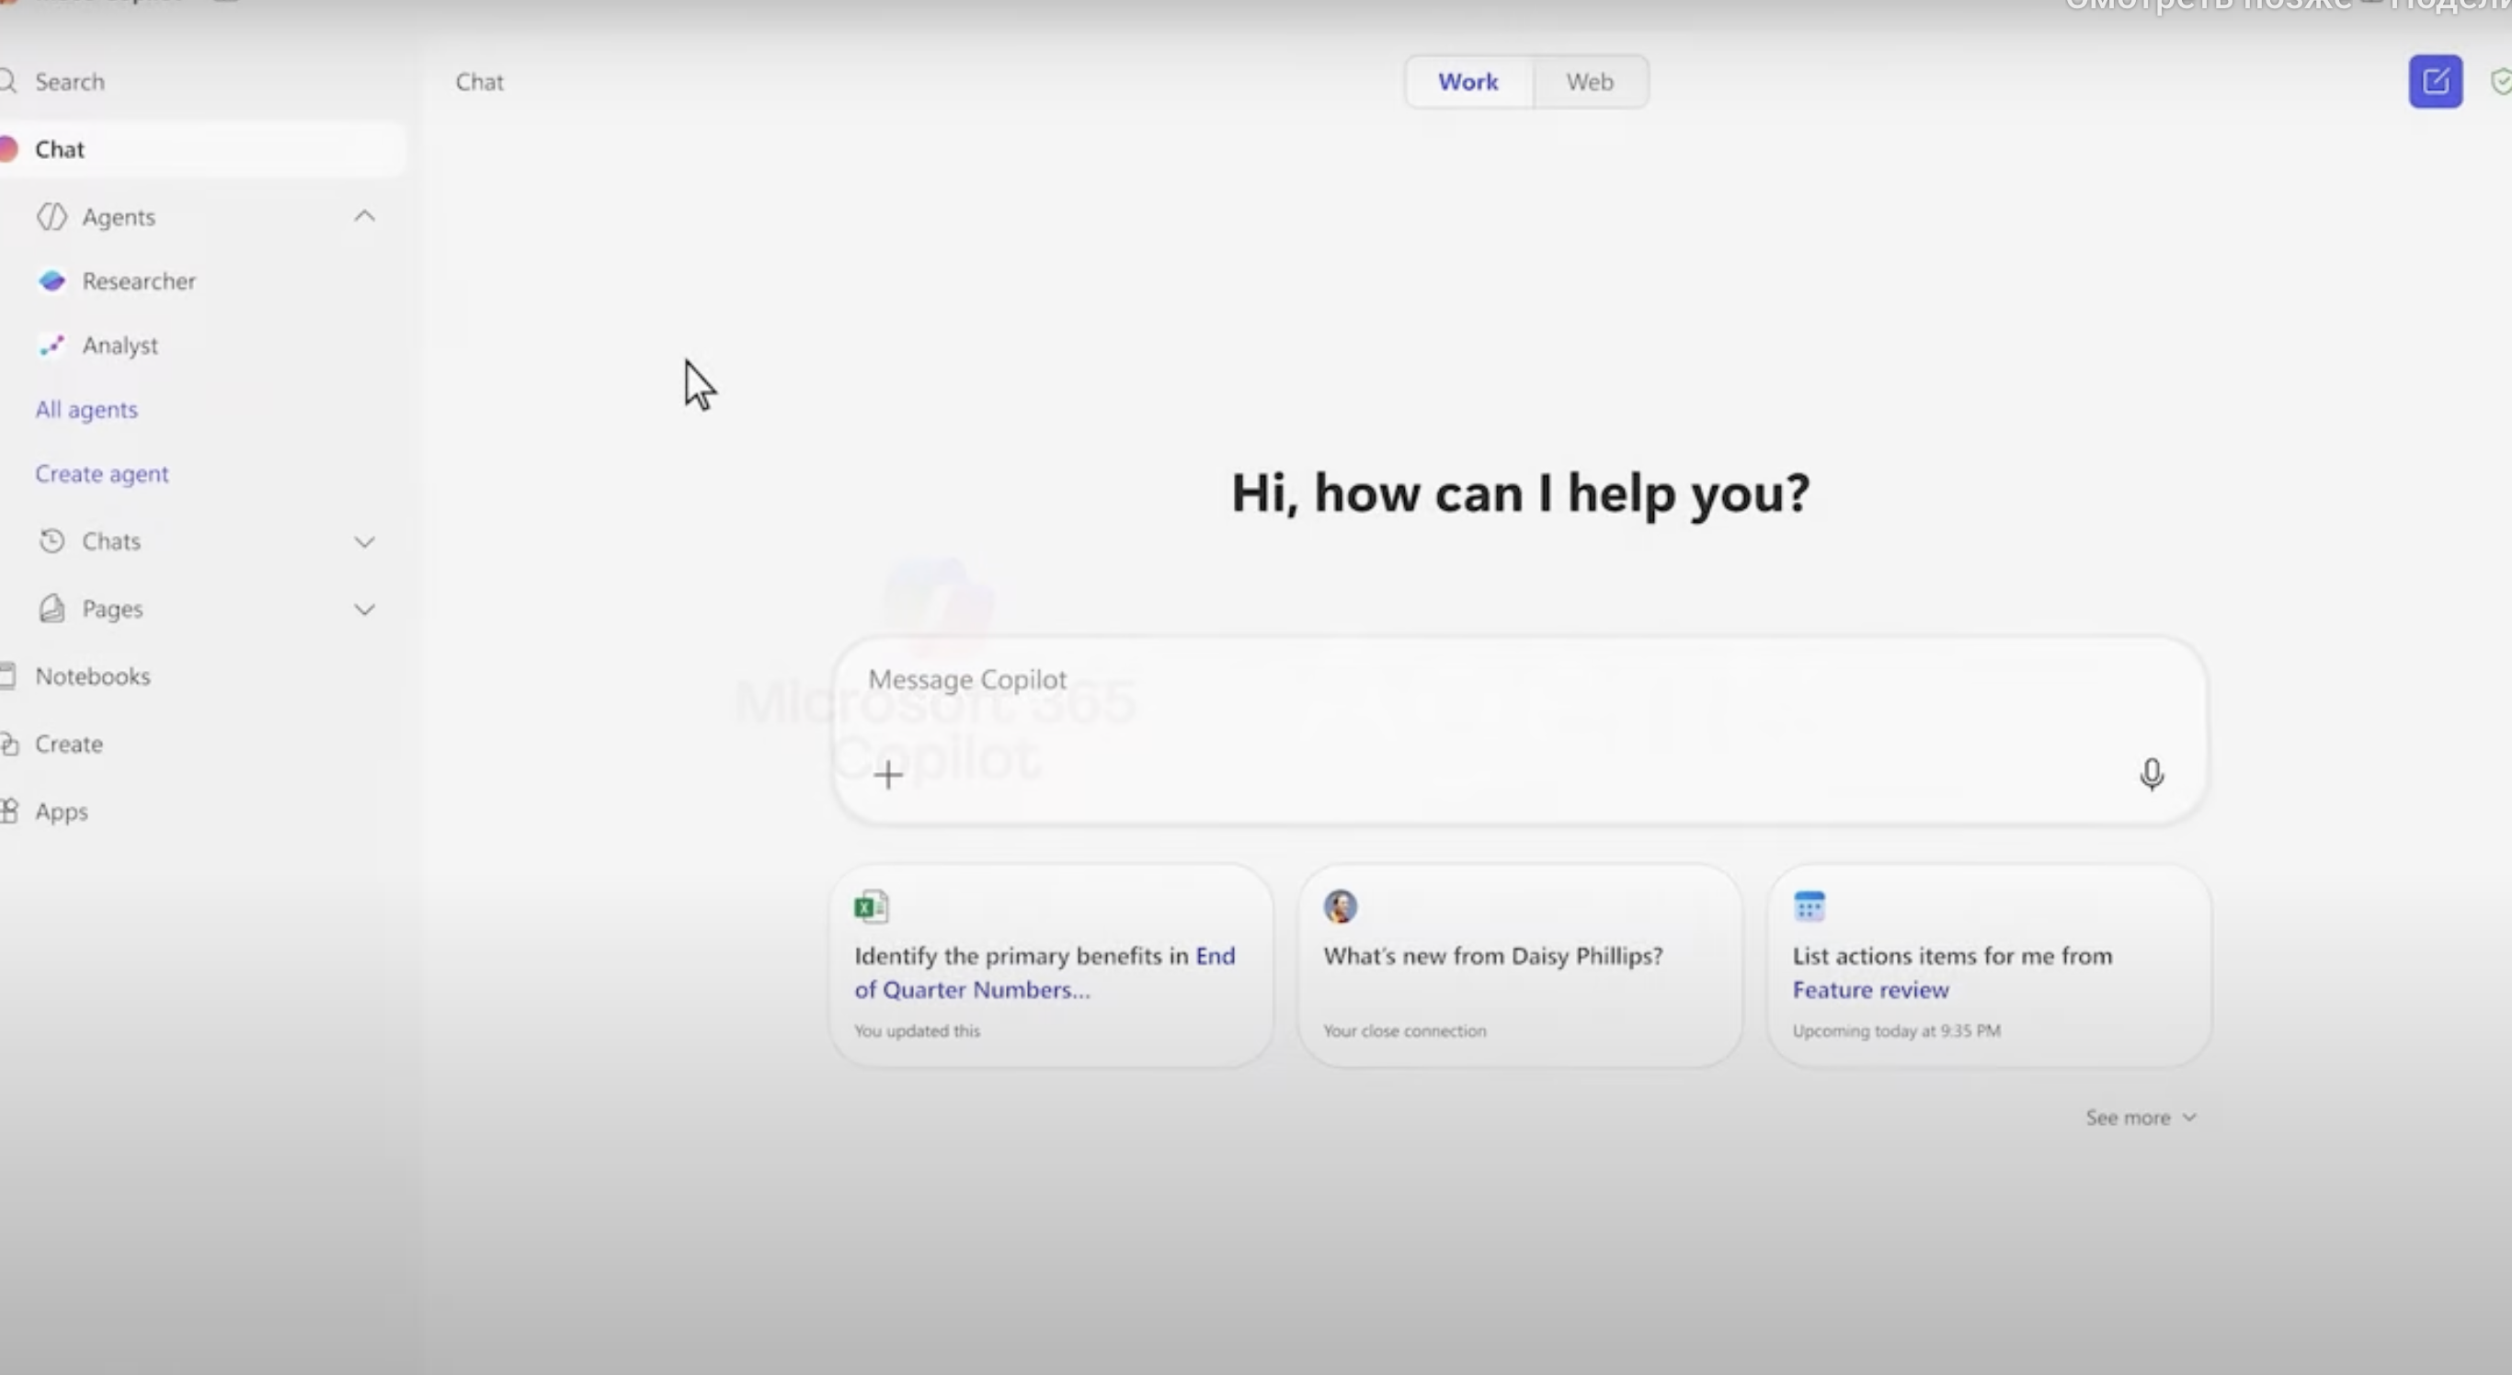The width and height of the screenshot is (2512, 1375).
Task: Select the Identify primary benefits card
Action: 1051,965
